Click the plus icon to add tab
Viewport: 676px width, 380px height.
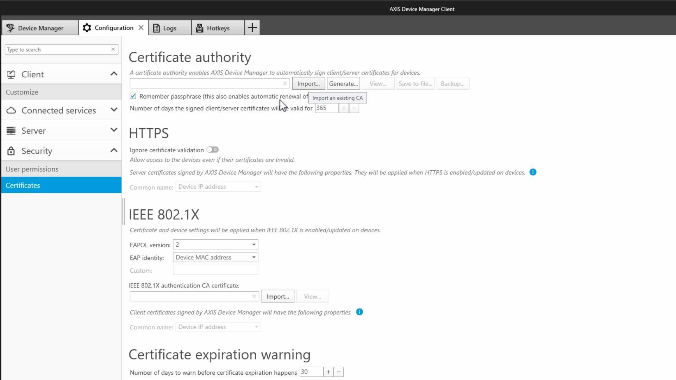tap(252, 28)
